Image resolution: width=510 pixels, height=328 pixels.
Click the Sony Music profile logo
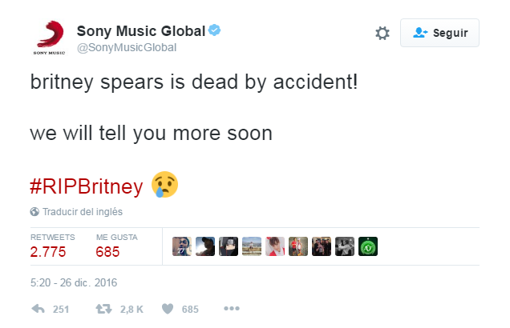pos(47,38)
